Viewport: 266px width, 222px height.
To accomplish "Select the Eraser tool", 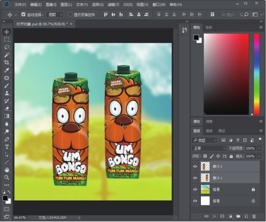I will point(7,109).
